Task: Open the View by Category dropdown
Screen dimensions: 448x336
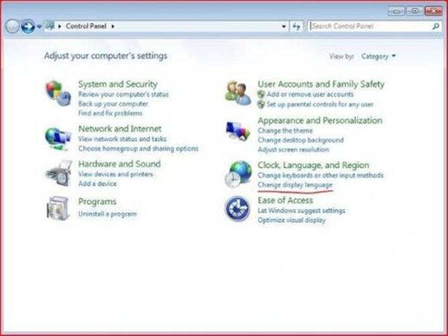Action: tap(378, 56)
